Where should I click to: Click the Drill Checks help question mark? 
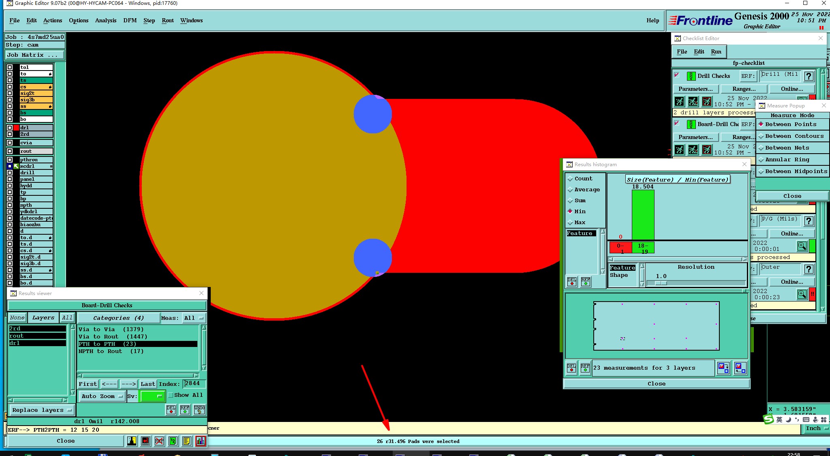point(809,76)
